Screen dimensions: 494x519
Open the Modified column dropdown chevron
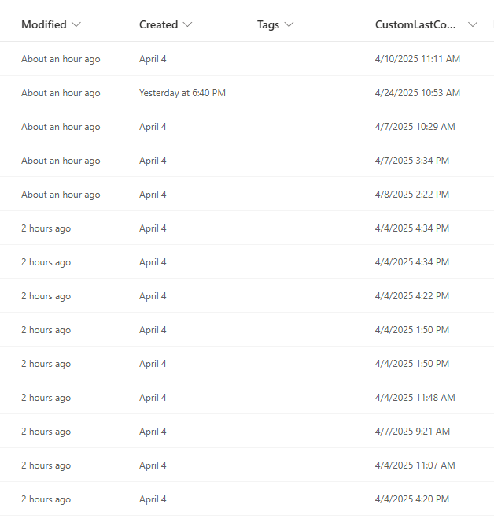76,24
